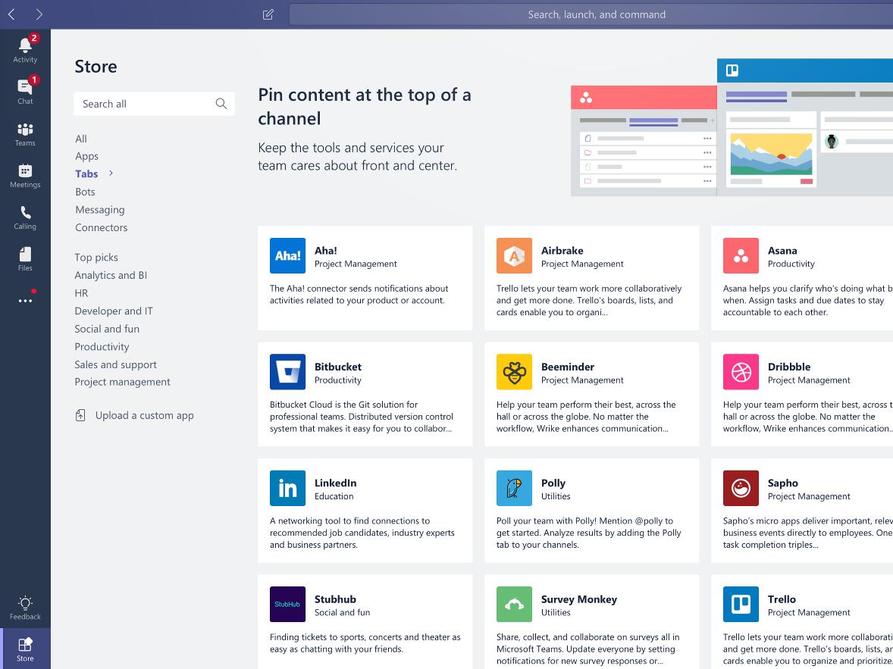Open Files in the sidebar
This screenshot has height=669, width=893.
(25, 259)
